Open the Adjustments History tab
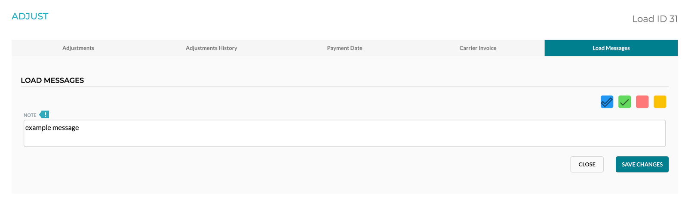The image size is (688, 204). point(211,48)
